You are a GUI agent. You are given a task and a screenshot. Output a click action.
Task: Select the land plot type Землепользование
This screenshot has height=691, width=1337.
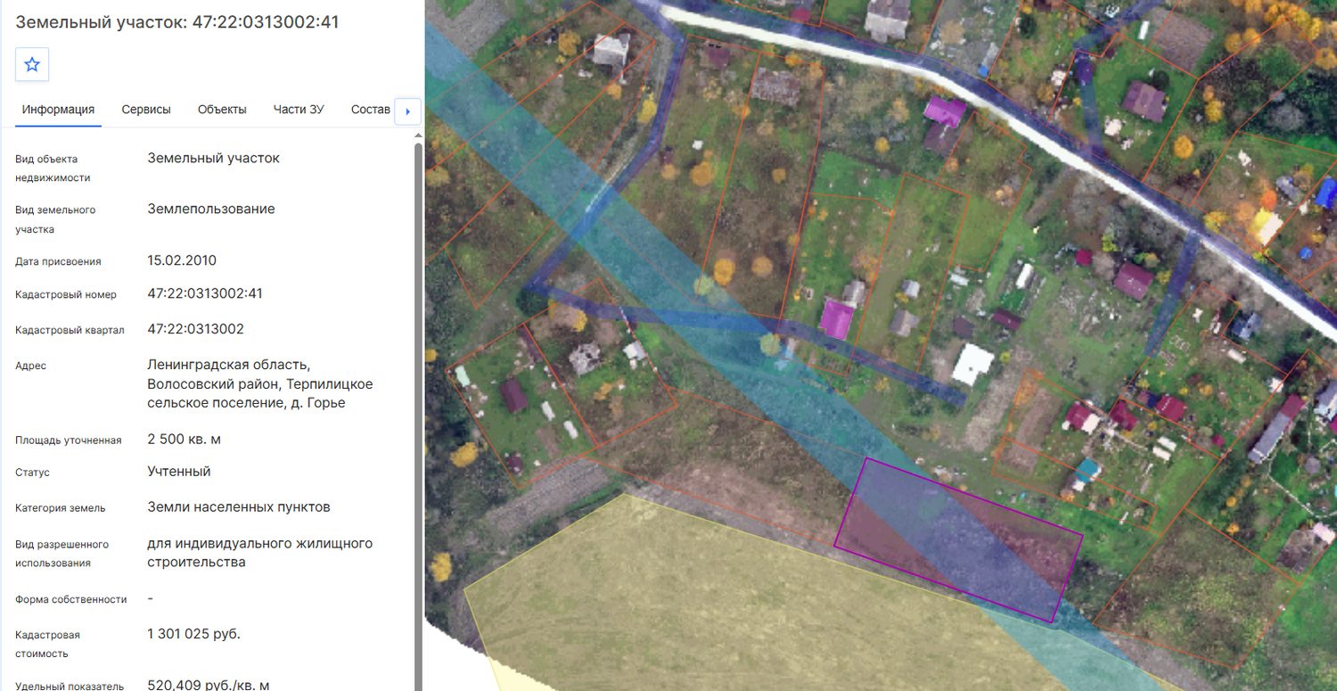[x=211, y=209]
